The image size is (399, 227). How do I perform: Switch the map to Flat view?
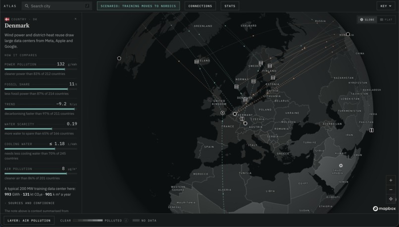click(x=386, y=20)
